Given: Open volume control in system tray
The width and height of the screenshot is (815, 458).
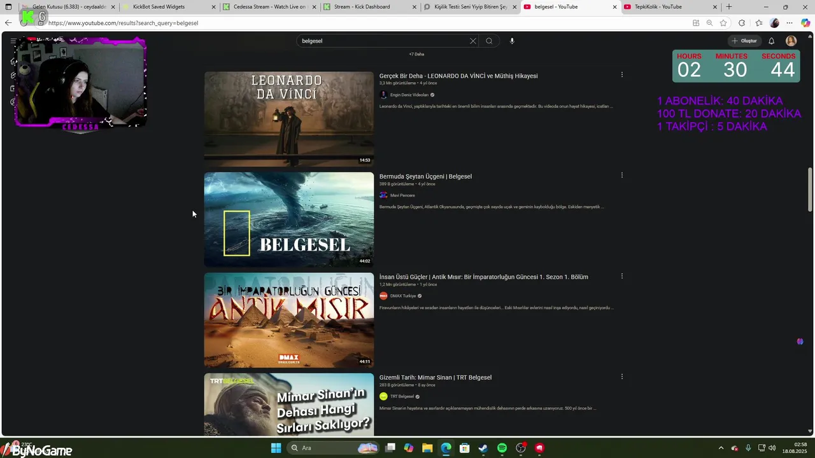Looking at the screenshot, I should [x=772, y=448].
